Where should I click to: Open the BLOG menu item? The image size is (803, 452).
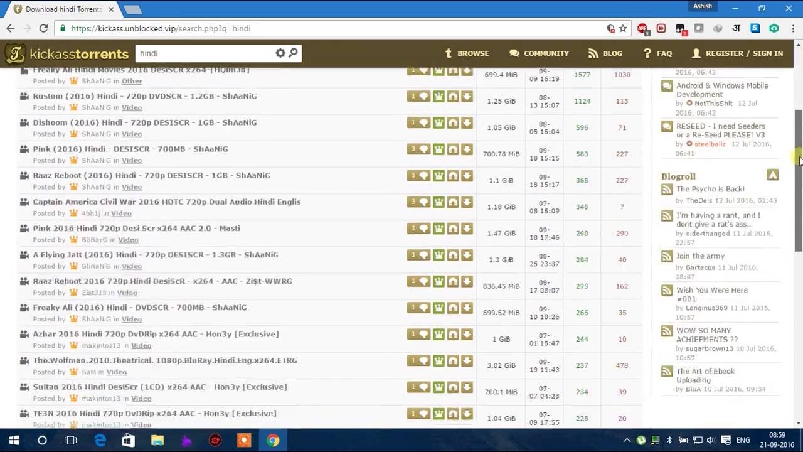click(x=605, y=53)
